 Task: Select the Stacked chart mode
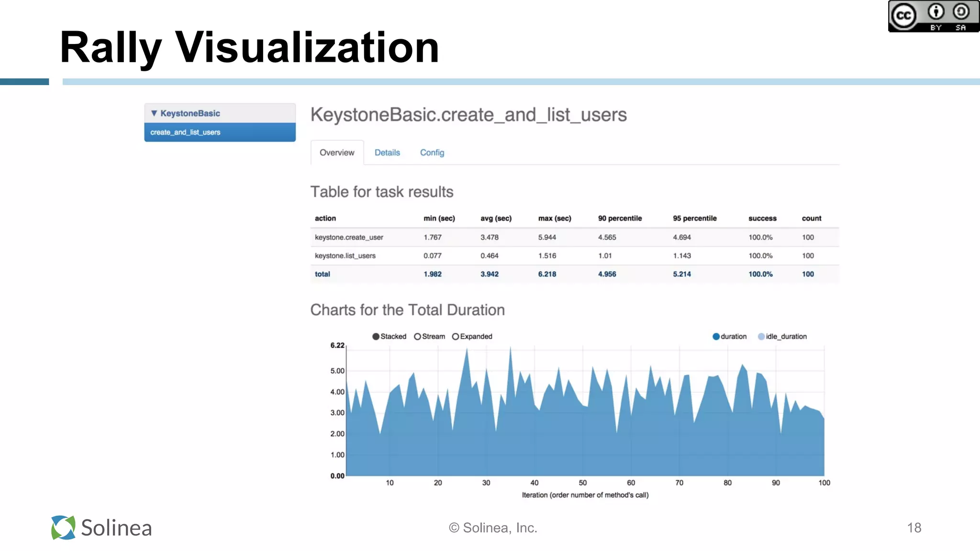click(376, 337)
